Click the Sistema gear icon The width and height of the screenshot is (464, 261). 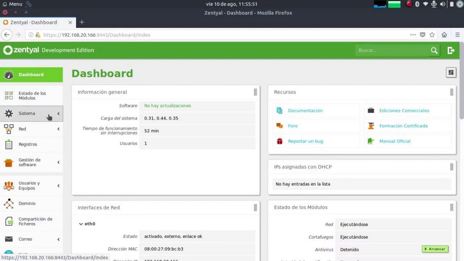[x=9, y=113]
